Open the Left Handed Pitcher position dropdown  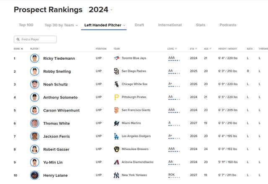(105, 25)
